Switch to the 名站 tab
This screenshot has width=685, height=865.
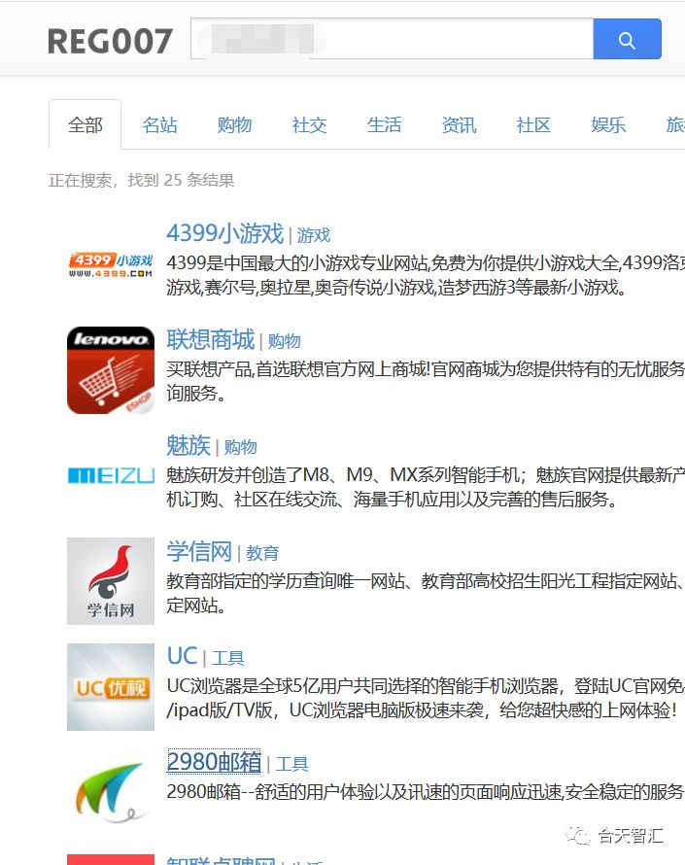tap(160, 124)
